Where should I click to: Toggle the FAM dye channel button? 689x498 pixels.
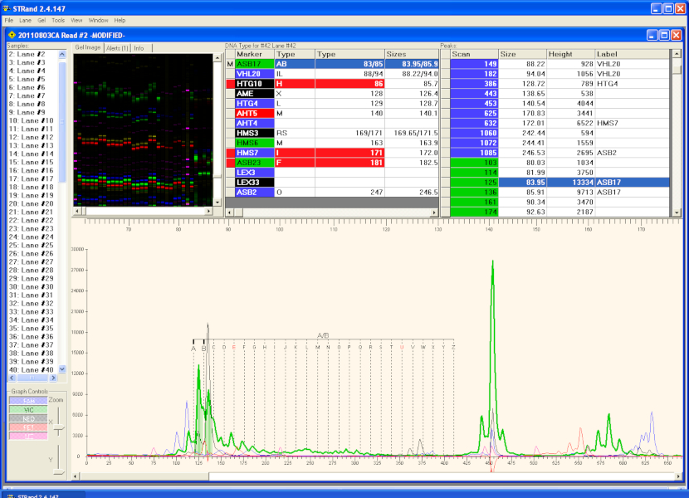click(x=29, y=401)
